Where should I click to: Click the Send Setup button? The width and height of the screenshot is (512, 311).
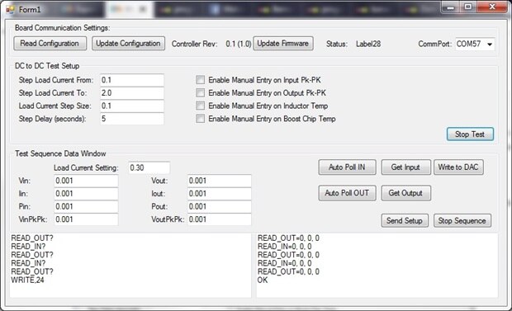tap(405, 220)
